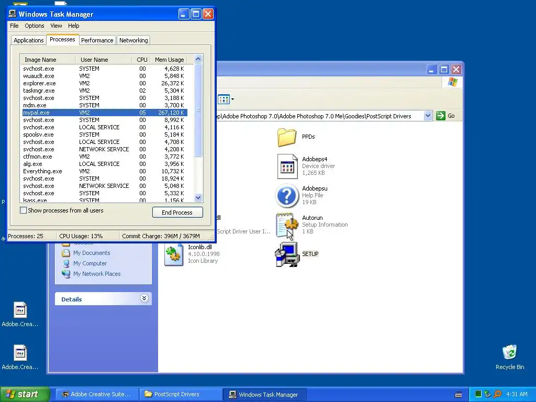Select the Iconlib.dll file icon

tap(174, 254)
